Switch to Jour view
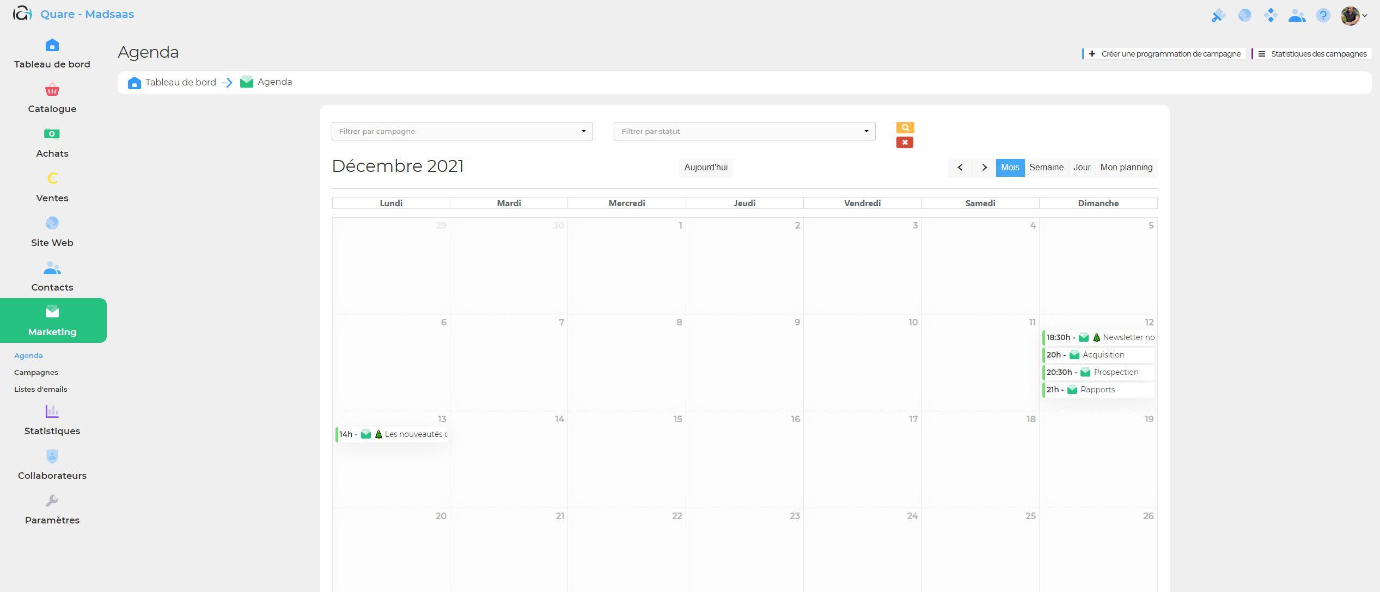This screenshot has height=592, width=1380. 1082,168
